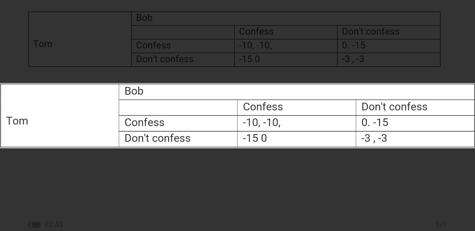The height and width of the screenshot is (231, 475).
Task: Click the Don't confess row label in zoomed table
Action: [x=178, y=139]
